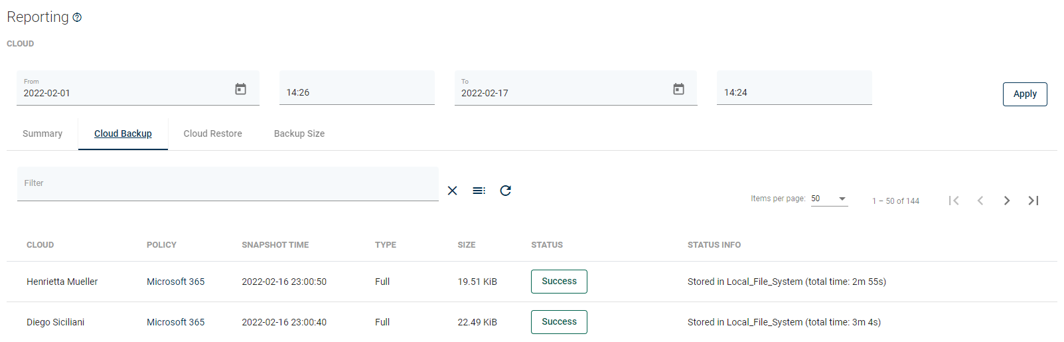Switch to the Summary tab

42,133
